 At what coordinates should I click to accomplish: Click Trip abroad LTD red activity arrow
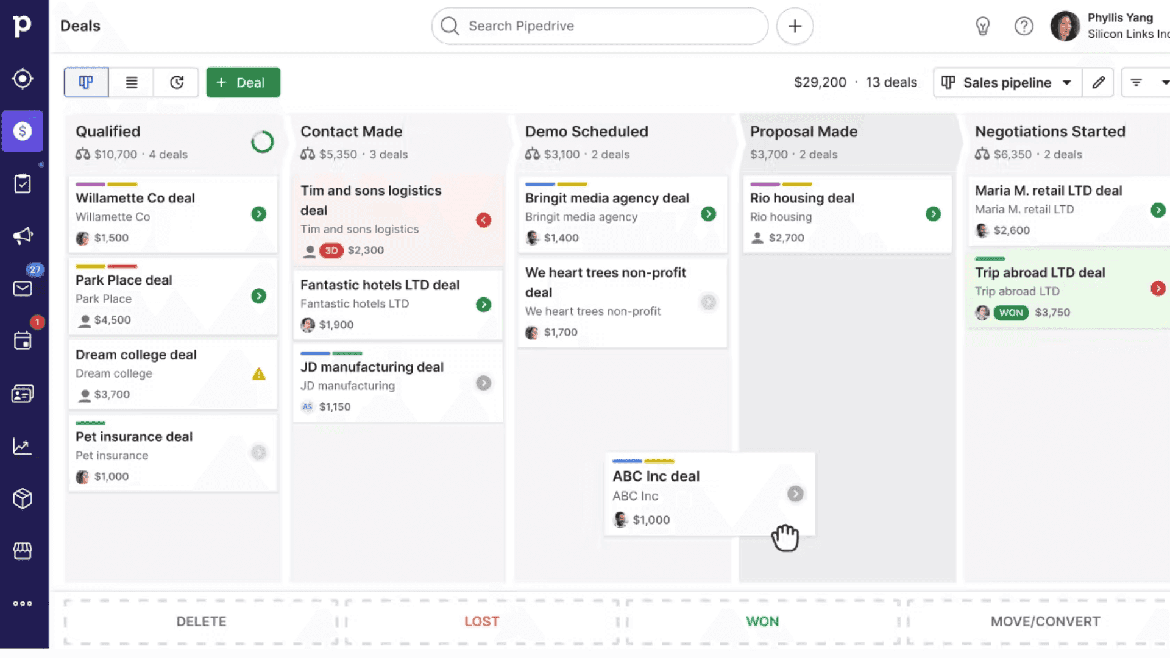click(x=1158, y=289)
